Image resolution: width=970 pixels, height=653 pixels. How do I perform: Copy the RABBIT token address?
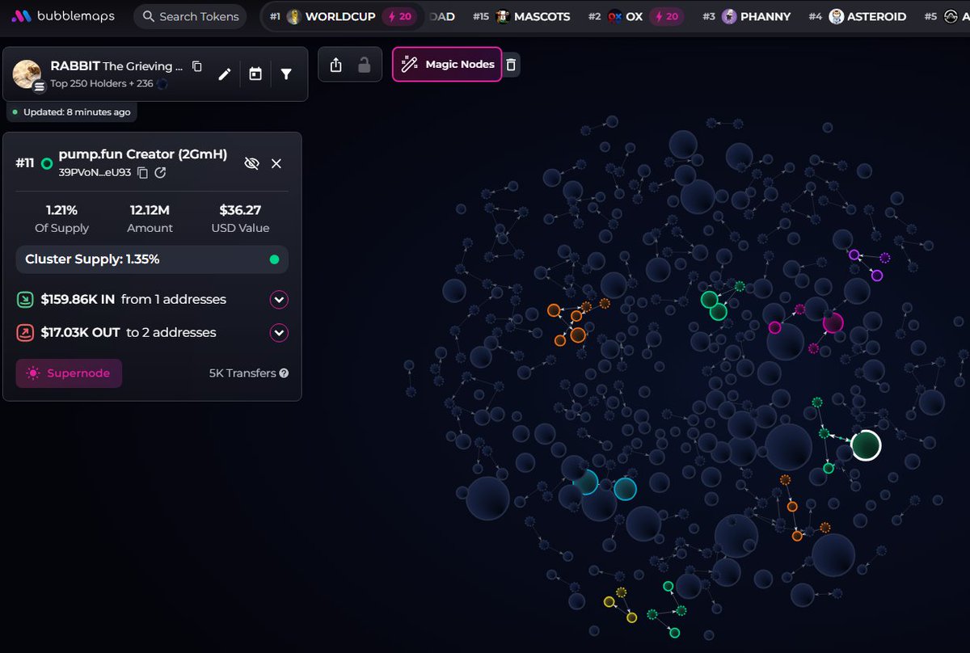[x=197, y=66]
